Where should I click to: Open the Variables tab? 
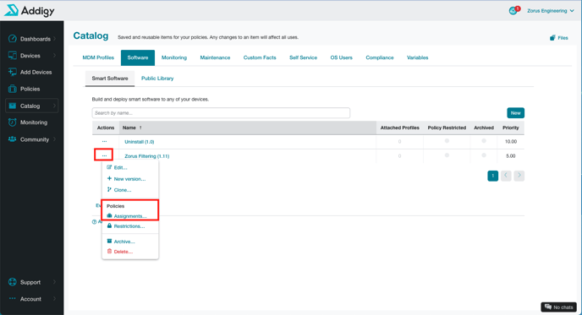[418, 57]
